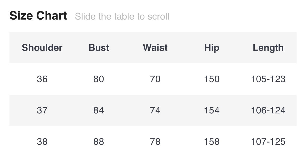Click hip value 150
Image resolution: width=306 pixels, height=158 pixels.
click(212, 79)
